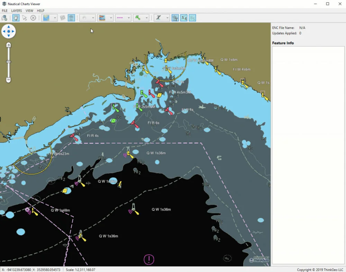Screen dimensions: 346x272
Task: Click the zoom in button above slider
Action: click(8, 45)
